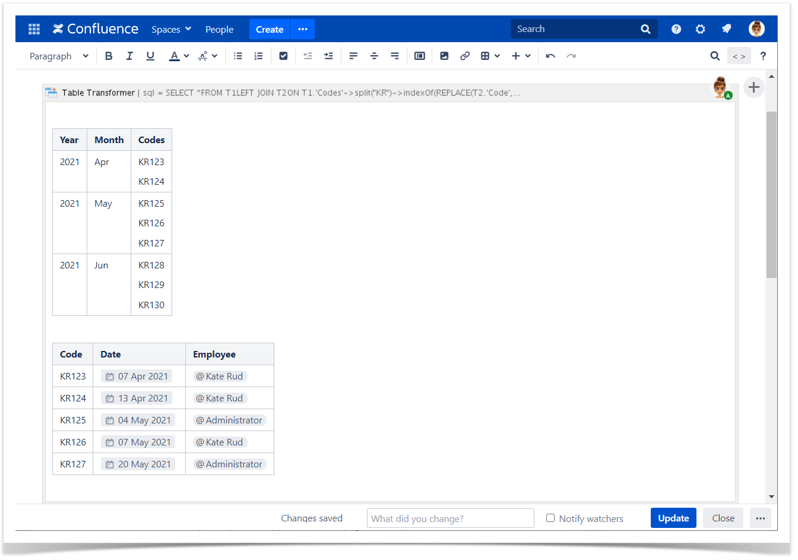Click the Close button
The height and width of the screenshot is (560, 798).
pyautogui.click(x=723, y=518)
